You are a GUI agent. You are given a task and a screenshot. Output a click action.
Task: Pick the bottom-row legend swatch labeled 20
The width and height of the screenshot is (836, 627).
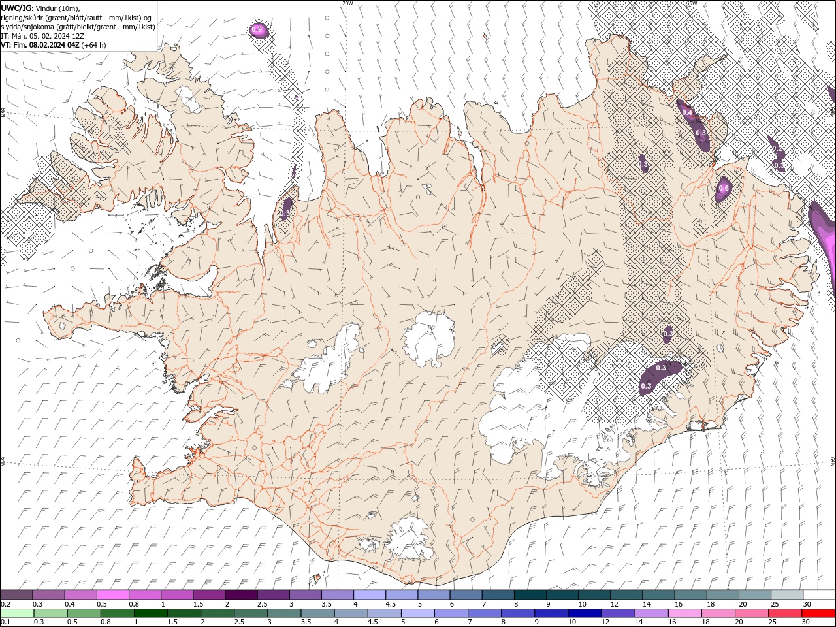(751, 613)
